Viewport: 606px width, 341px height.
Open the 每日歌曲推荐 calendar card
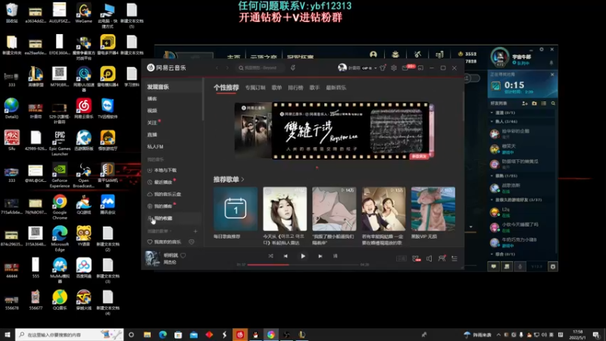tap(236, 209)
